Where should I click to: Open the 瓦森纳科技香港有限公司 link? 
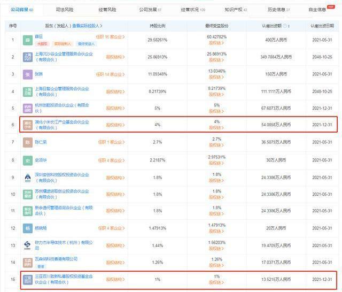point(56,259)
